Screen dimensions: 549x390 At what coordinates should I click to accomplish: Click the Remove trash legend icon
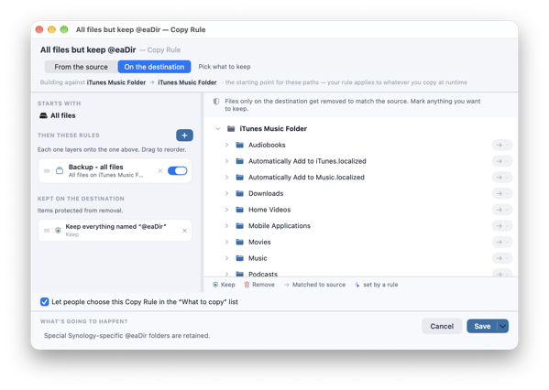tap(247, 285)
